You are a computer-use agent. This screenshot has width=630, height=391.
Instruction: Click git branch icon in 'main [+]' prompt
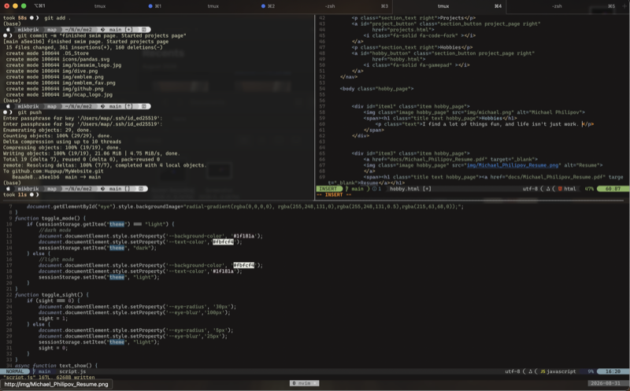click(x=102, y=30)
